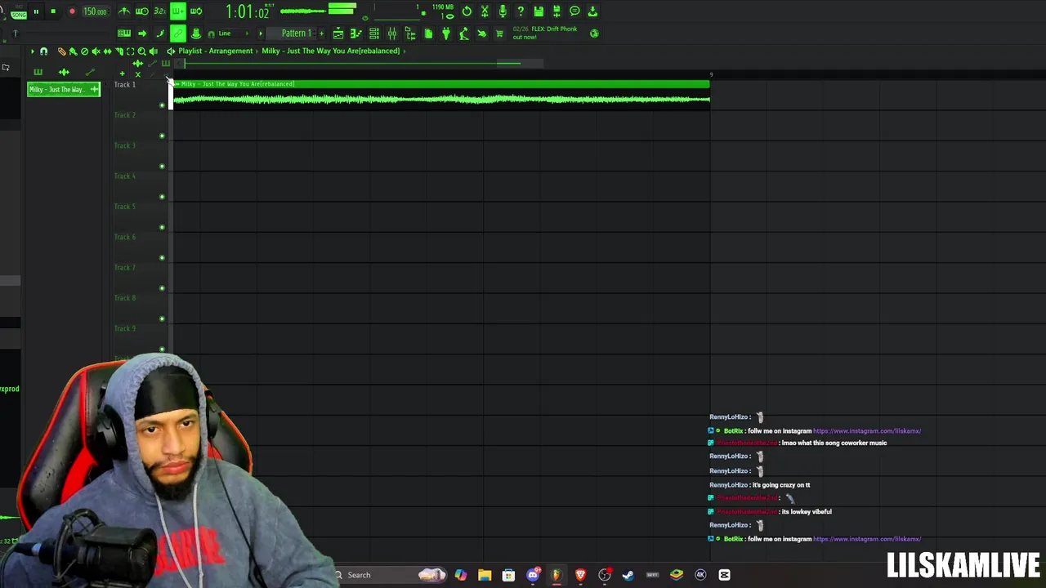This screenshot has width=1046, height=588.
Task: Save project with the floppy disk icon
Action: click(539, 11)
